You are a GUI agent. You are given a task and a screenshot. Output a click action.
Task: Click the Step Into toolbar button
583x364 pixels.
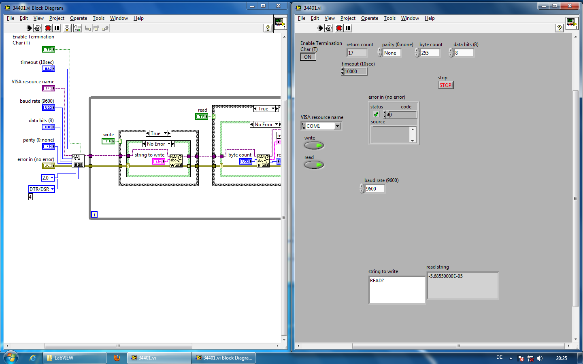click(x=88, y=28)
